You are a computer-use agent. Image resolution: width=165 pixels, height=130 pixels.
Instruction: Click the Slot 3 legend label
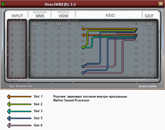(x=38, y=111)
